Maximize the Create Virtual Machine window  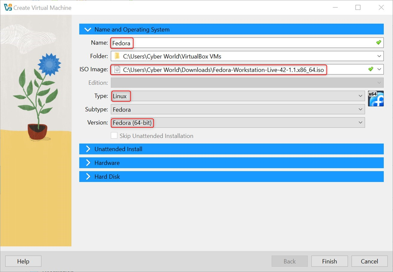pos(358,7)
